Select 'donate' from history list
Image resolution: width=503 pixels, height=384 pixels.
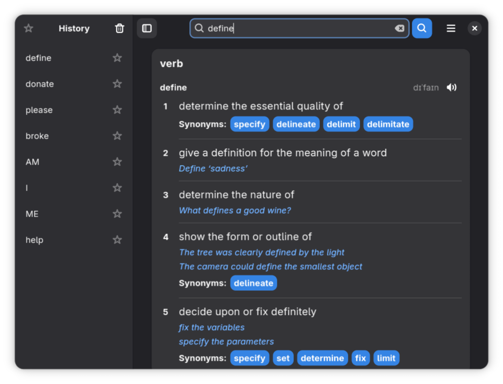coord(40,84)
